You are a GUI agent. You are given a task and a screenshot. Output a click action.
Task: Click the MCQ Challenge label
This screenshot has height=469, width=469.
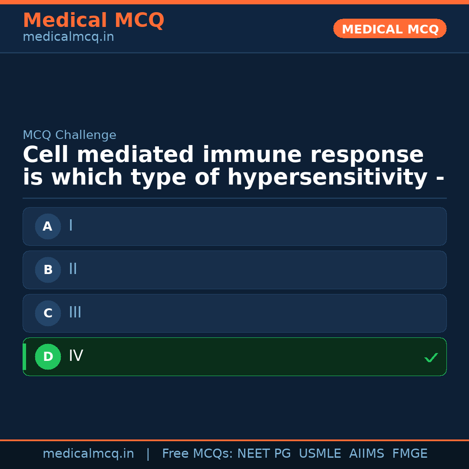69,135
